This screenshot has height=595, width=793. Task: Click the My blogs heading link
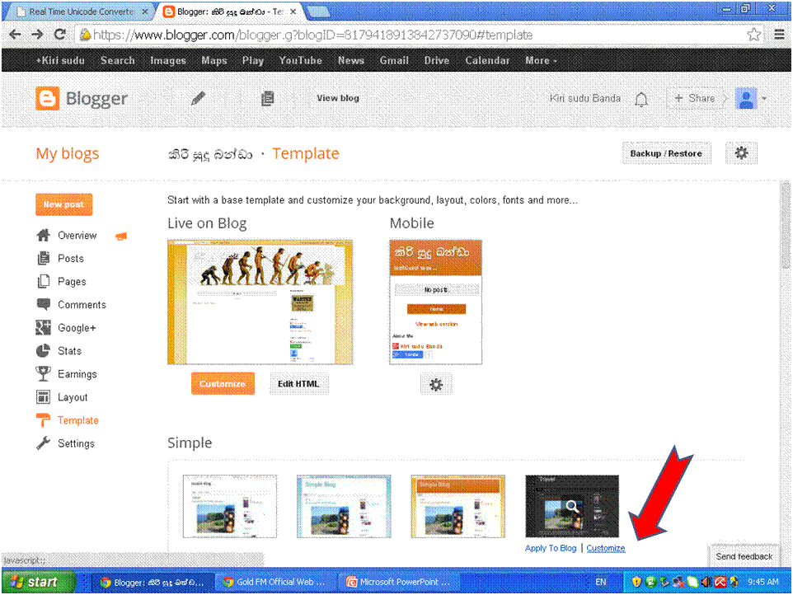(x=68, y=153)
